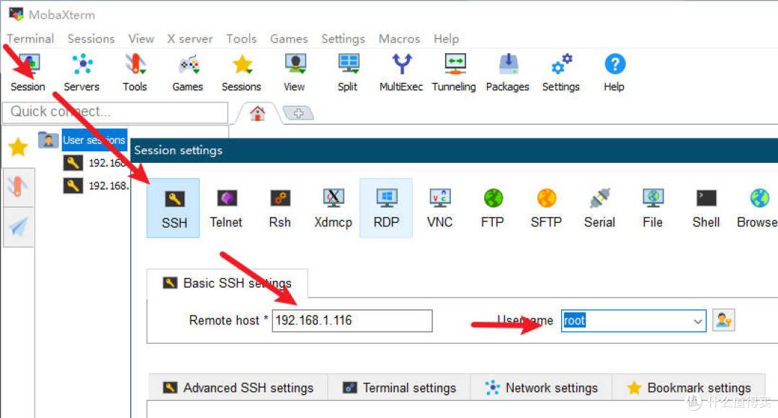Open the X server menu

[x=190, y=39]
